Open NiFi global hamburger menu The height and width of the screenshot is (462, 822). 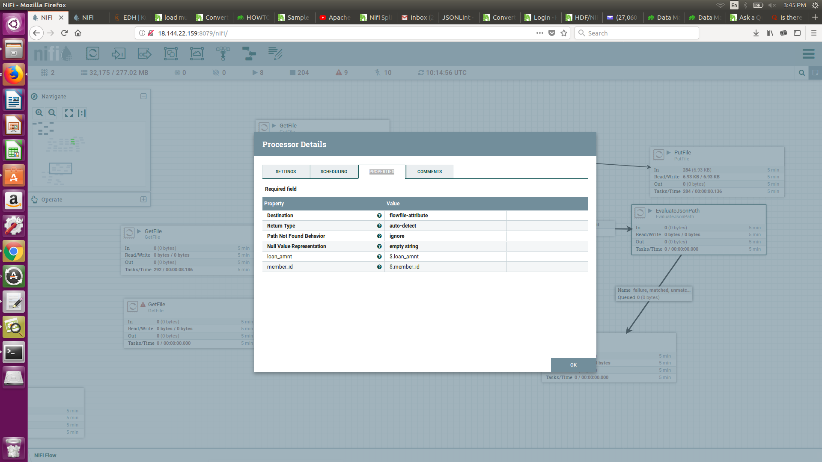808,53
